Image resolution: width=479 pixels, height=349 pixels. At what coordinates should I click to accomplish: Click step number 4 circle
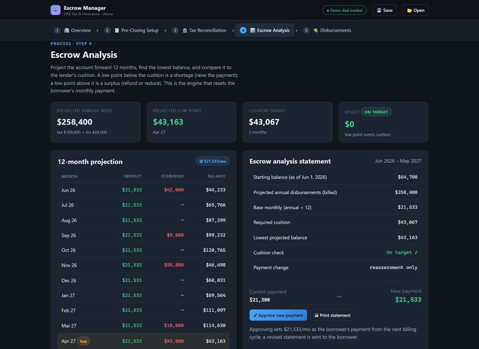coord(243,30)
